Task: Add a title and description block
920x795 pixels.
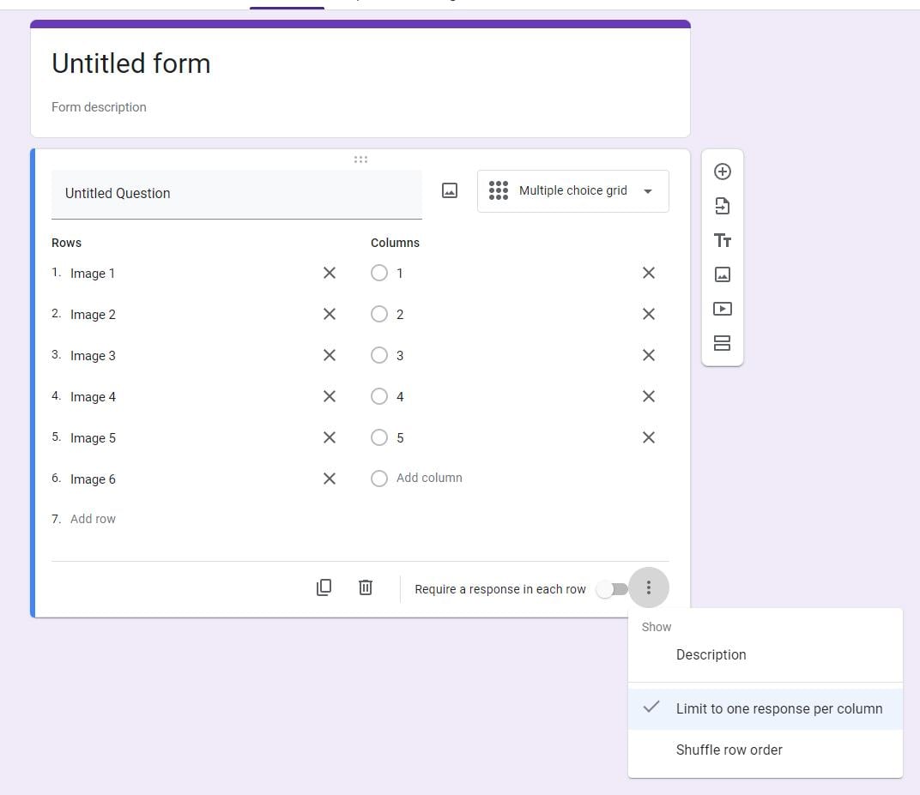Action: tap(723, 240)
